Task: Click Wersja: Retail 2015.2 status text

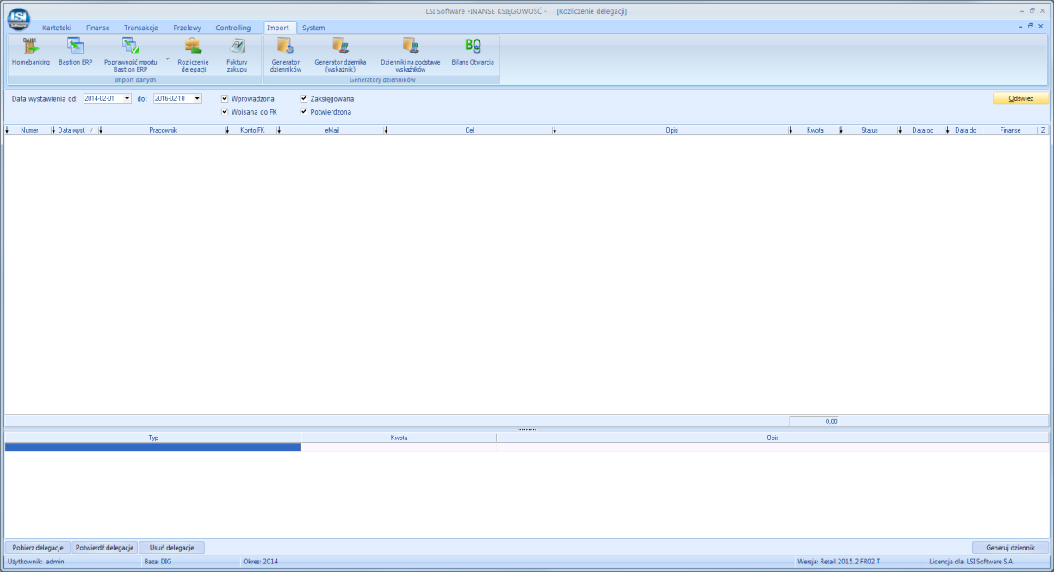Action: (839, 562)
